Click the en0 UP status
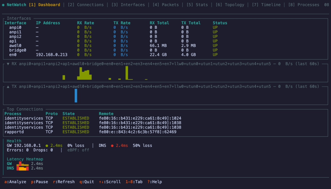 215,55
